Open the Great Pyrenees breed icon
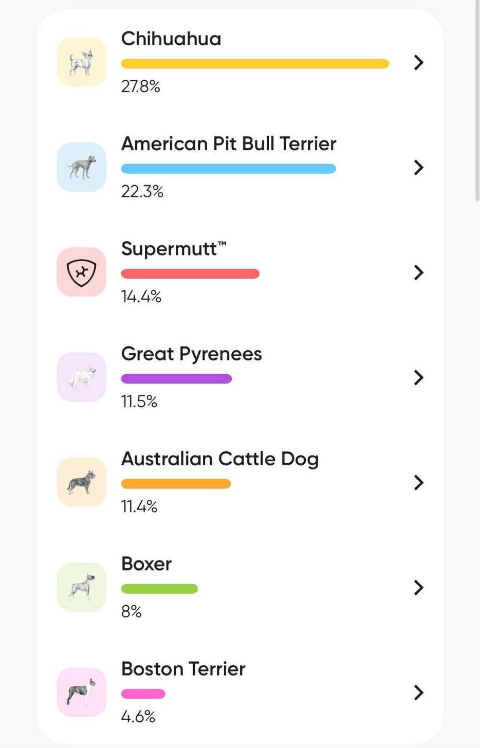The width and height of the screenshot is (480, 748). pyautogui.click(x=81, y=377)
